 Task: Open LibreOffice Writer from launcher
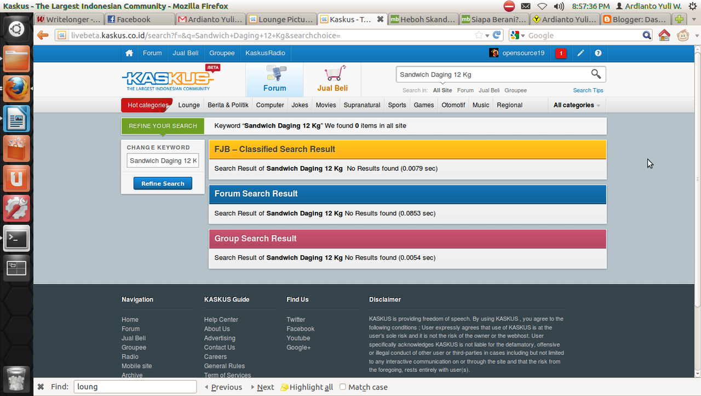click(16, 118)
